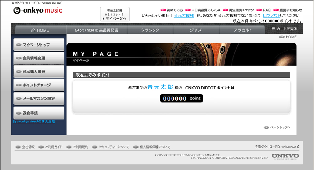Open the ご利用ガイド footer link

coord(51,147)
